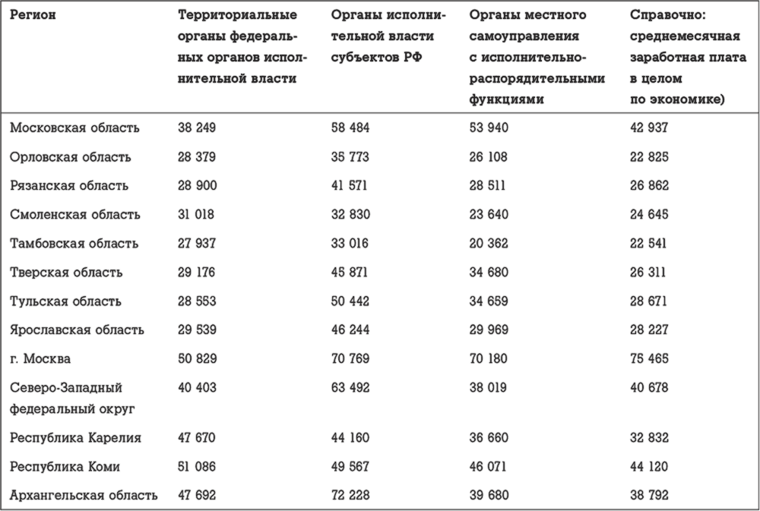Select the "Тверская область" row label
The image size is (760, 511).
click(66, 273)
